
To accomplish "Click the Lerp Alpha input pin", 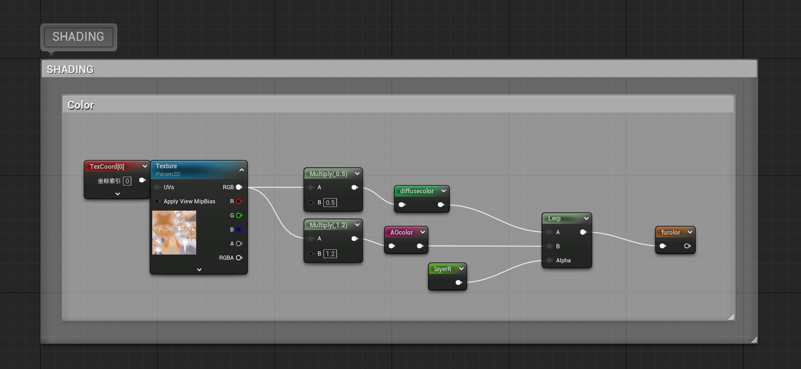I will 550,260.
